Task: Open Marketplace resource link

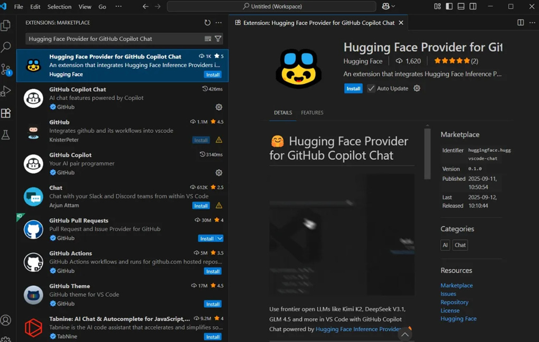Action: click(457, 286)
